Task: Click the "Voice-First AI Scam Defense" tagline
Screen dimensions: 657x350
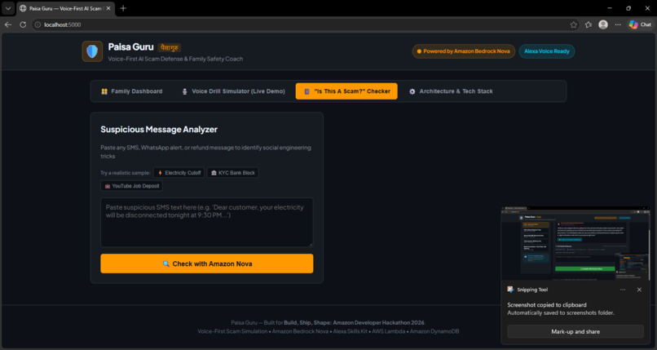Action: [x=175, y=59]
